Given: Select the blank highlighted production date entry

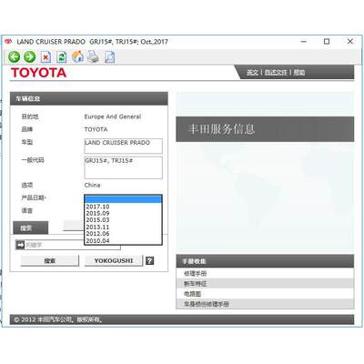Looking at the screenshot, I should 123,199.
